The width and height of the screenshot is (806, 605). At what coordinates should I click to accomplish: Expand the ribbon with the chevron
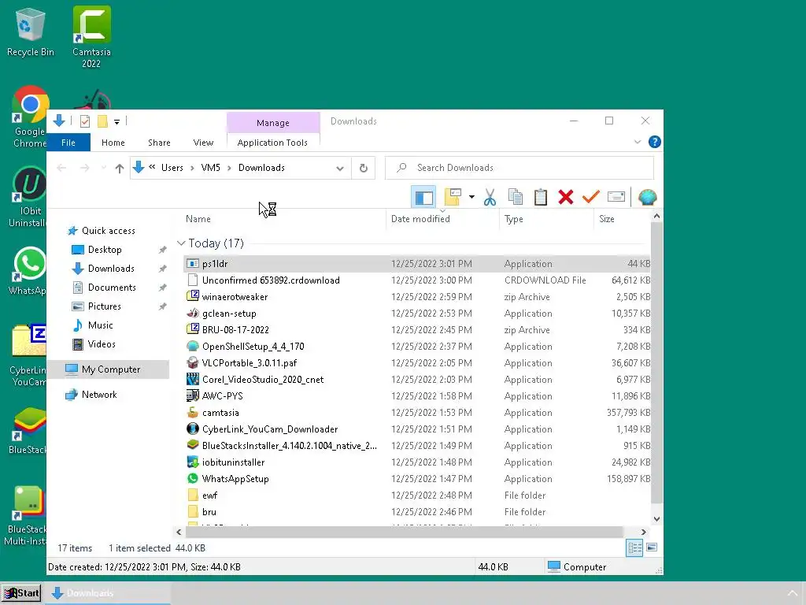click(x=638, y=142)
